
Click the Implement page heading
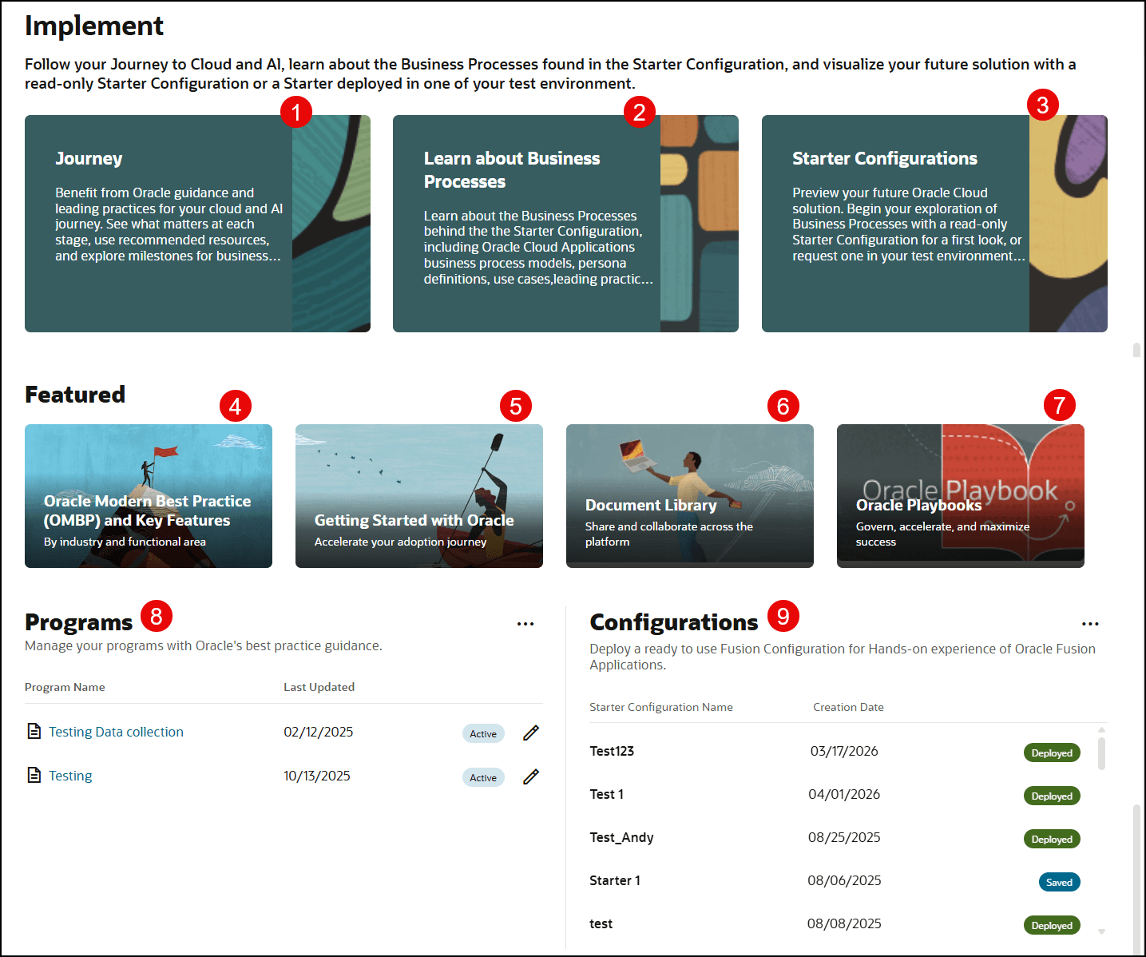click(x=94, y=26)
